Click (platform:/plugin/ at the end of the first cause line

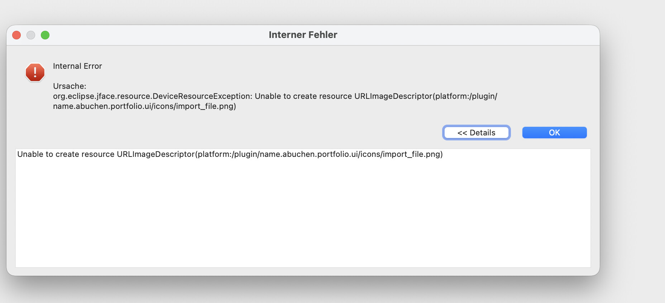(465, 96)
